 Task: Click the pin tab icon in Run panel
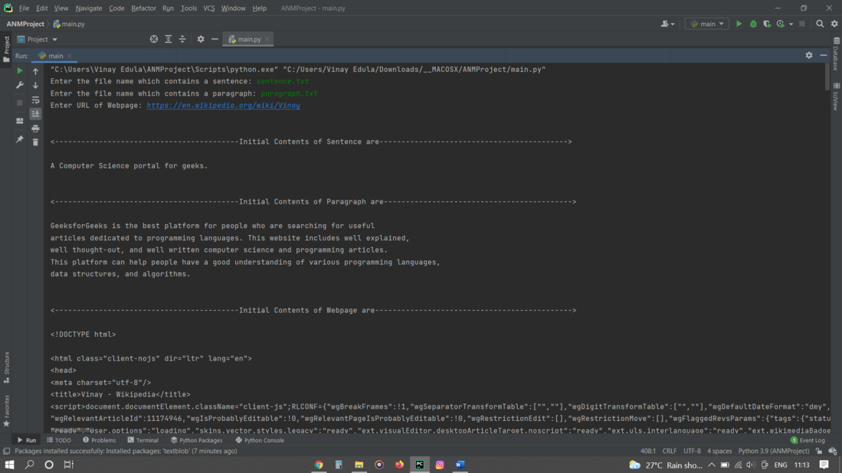[20, 139]
